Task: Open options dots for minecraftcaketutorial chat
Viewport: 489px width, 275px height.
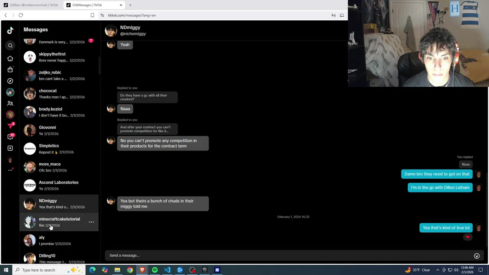Action: (x=91, y=222)
